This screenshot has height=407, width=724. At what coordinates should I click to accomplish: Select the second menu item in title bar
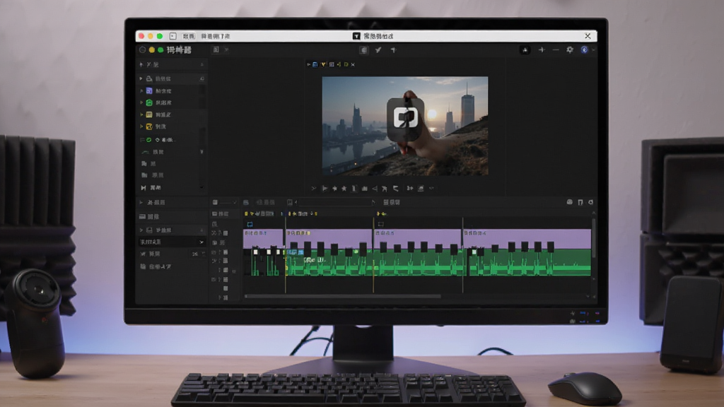click(x=215, y=36)
